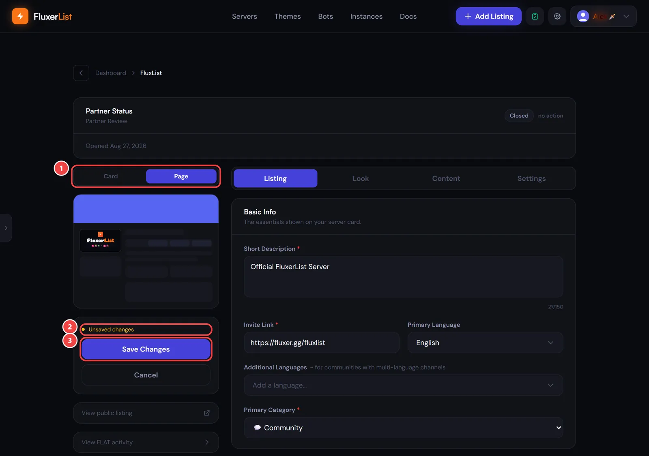Click the arrow icon on View FLAT activity
649x456 pixels.
pos(207,442)
